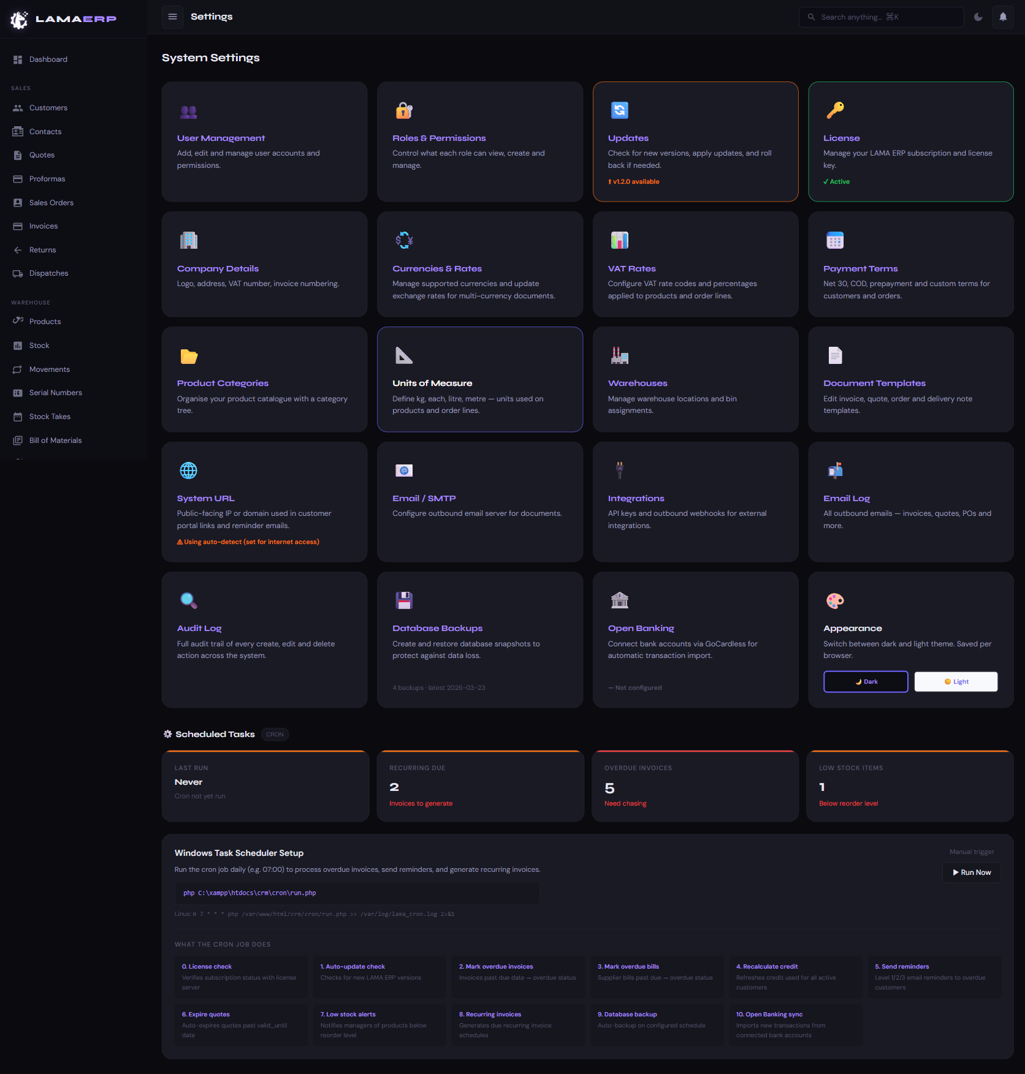
Task: Open Email / SMTP settings card
Action: click(x=424, y=498)
